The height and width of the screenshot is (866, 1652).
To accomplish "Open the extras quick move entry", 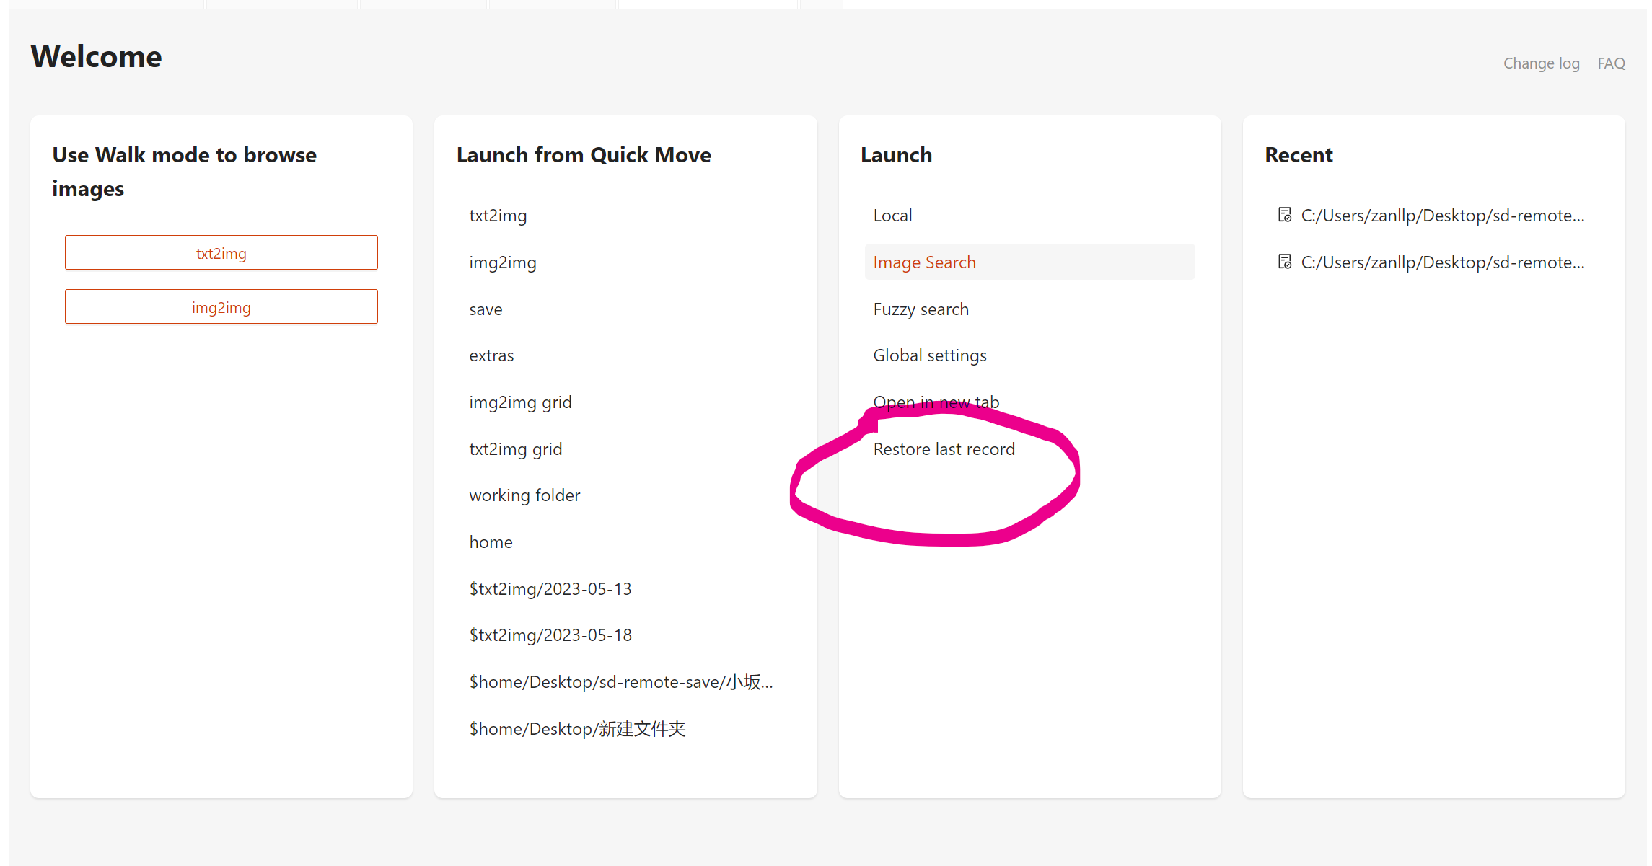I will click(491, 355).
